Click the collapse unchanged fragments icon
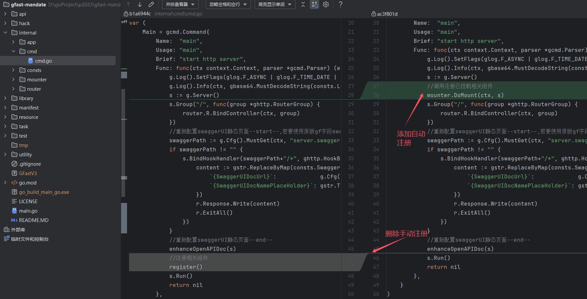This screenshot has height=299, width=587. pyautogui.click(x=303, y=4)
